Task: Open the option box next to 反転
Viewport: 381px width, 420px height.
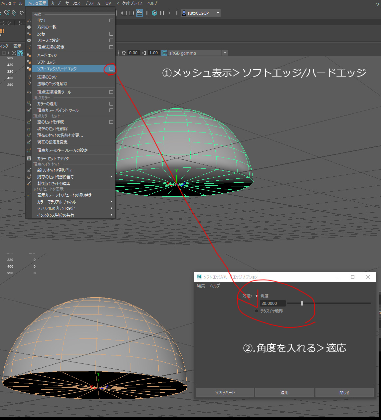Action: point(111,34)
